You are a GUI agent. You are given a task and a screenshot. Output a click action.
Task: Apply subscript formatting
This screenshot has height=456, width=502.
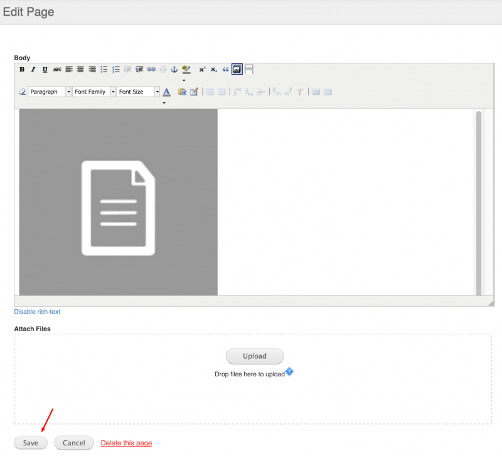click(x=214, y=70)
